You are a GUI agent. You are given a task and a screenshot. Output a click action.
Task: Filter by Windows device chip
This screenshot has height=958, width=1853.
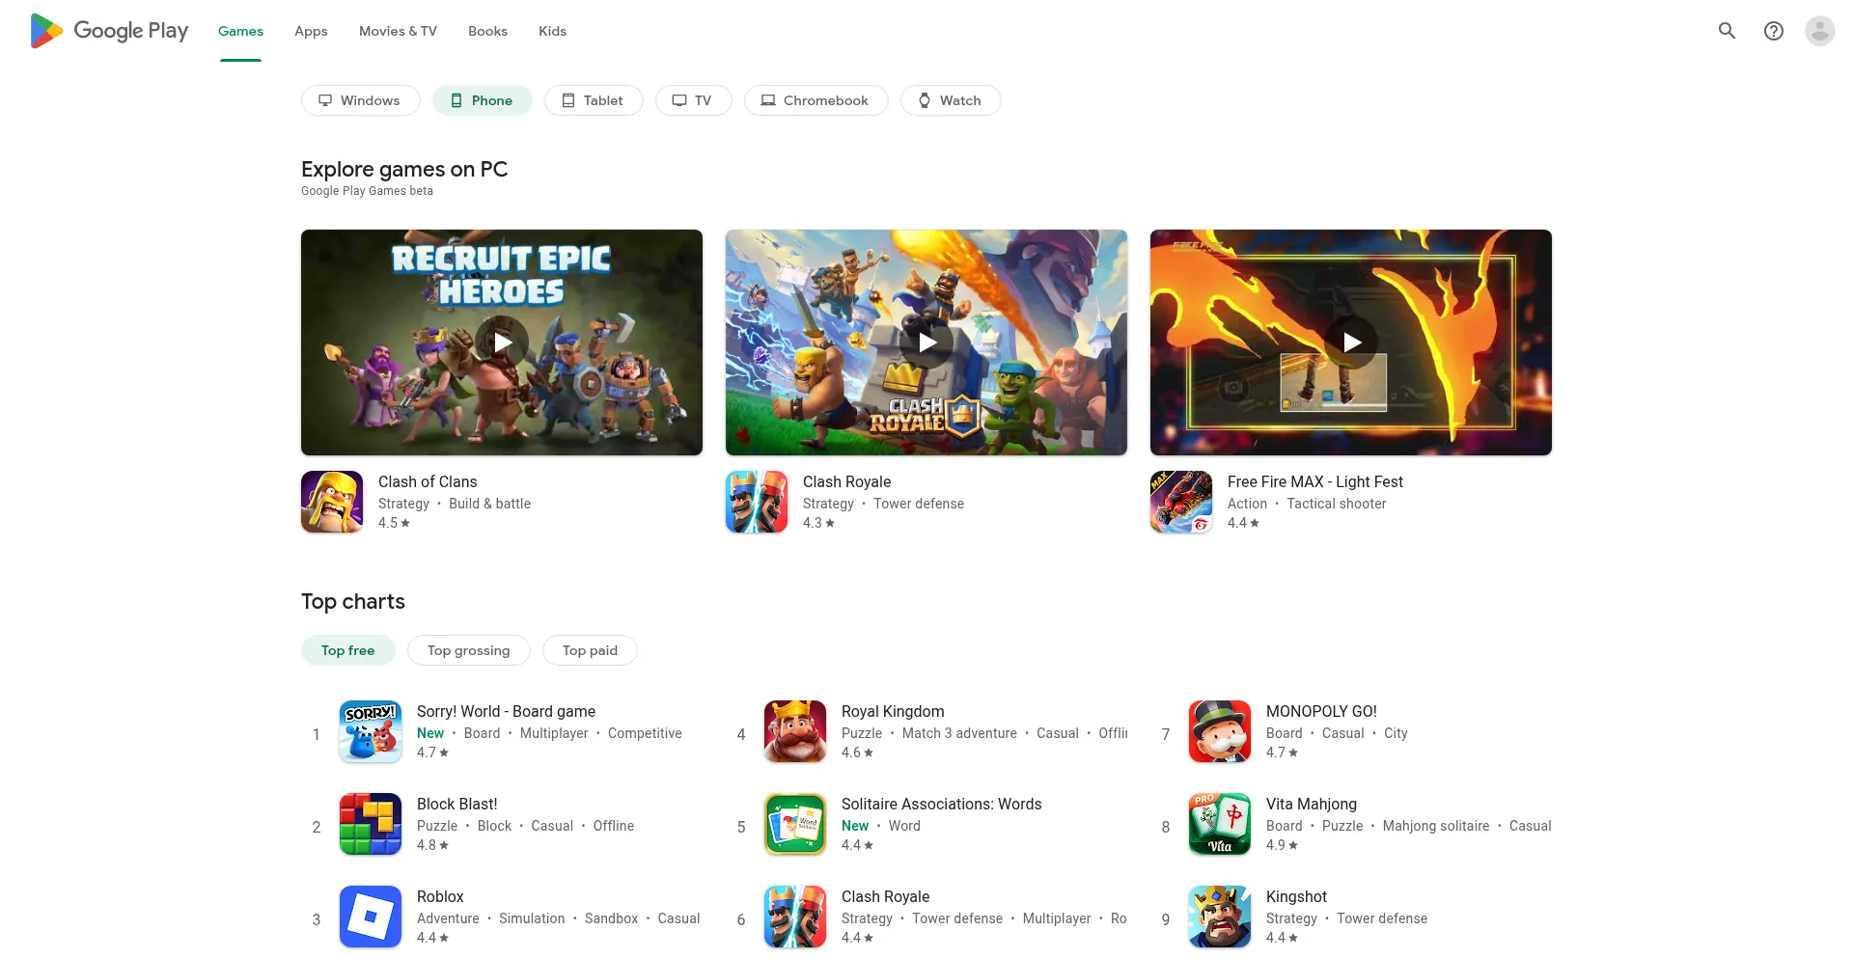(360, 100)
